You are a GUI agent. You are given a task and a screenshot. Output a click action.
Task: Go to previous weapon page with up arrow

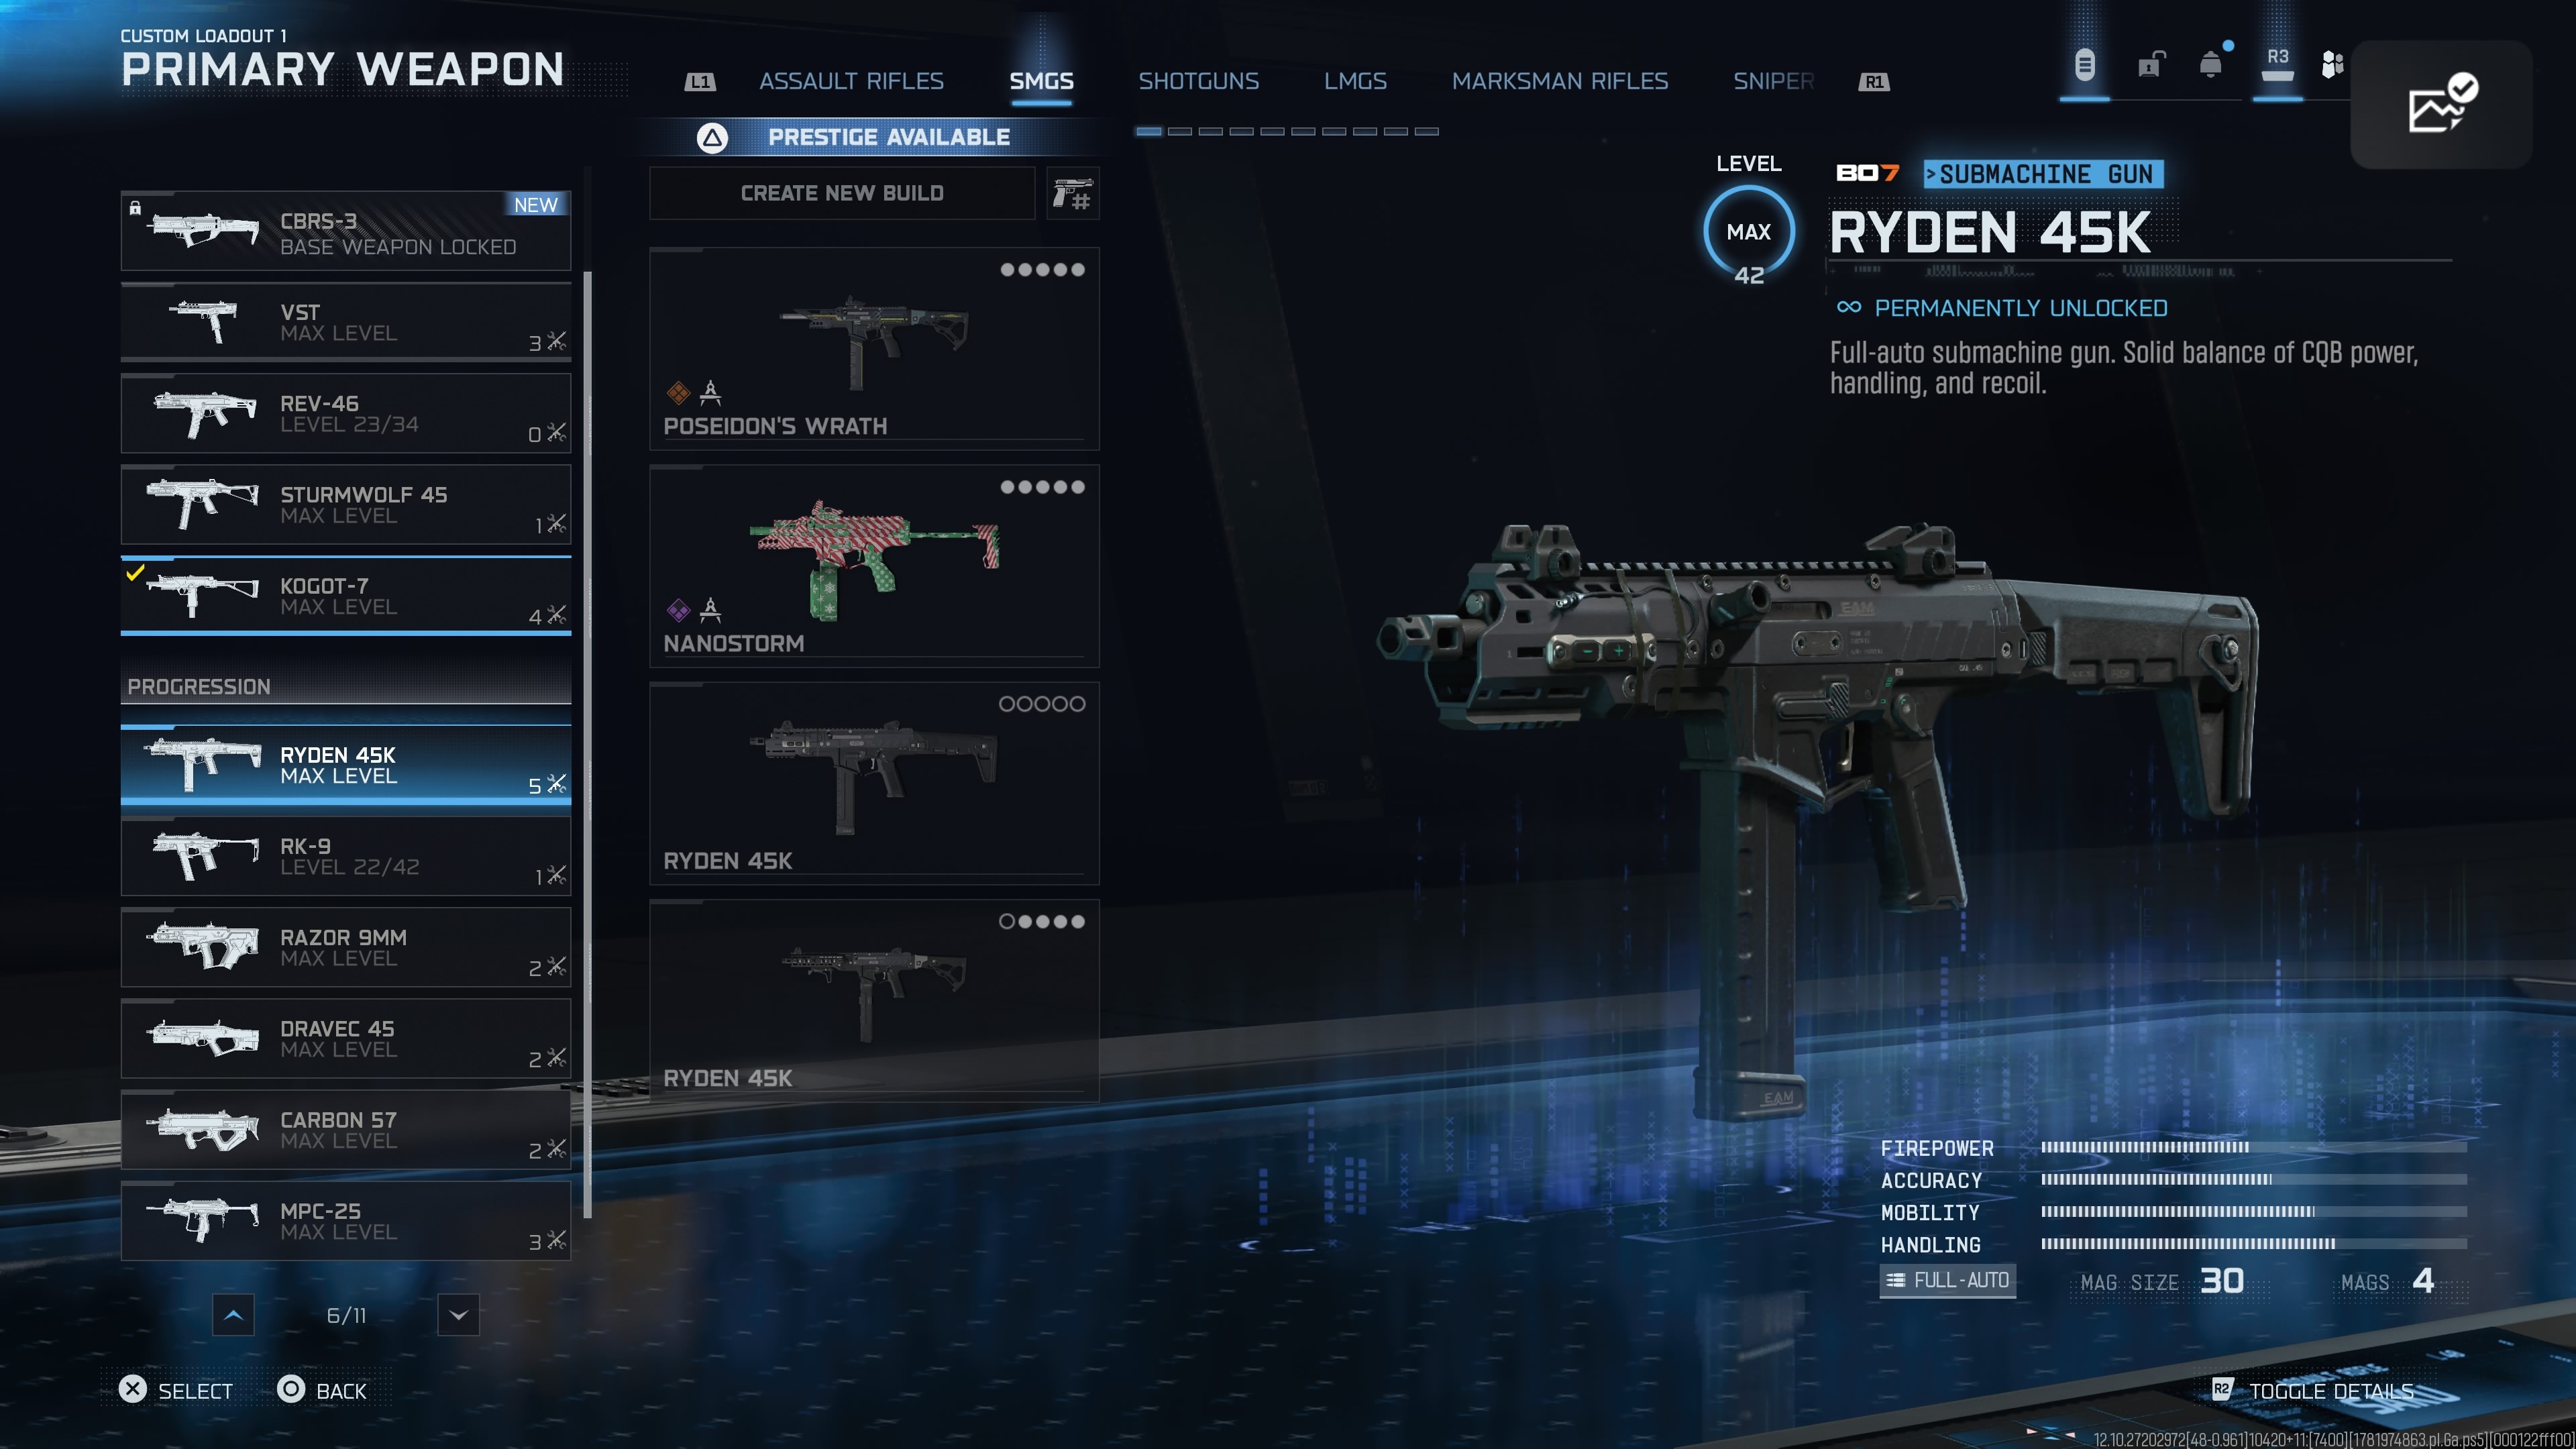pyautogui.click(x=233, y=1315)
